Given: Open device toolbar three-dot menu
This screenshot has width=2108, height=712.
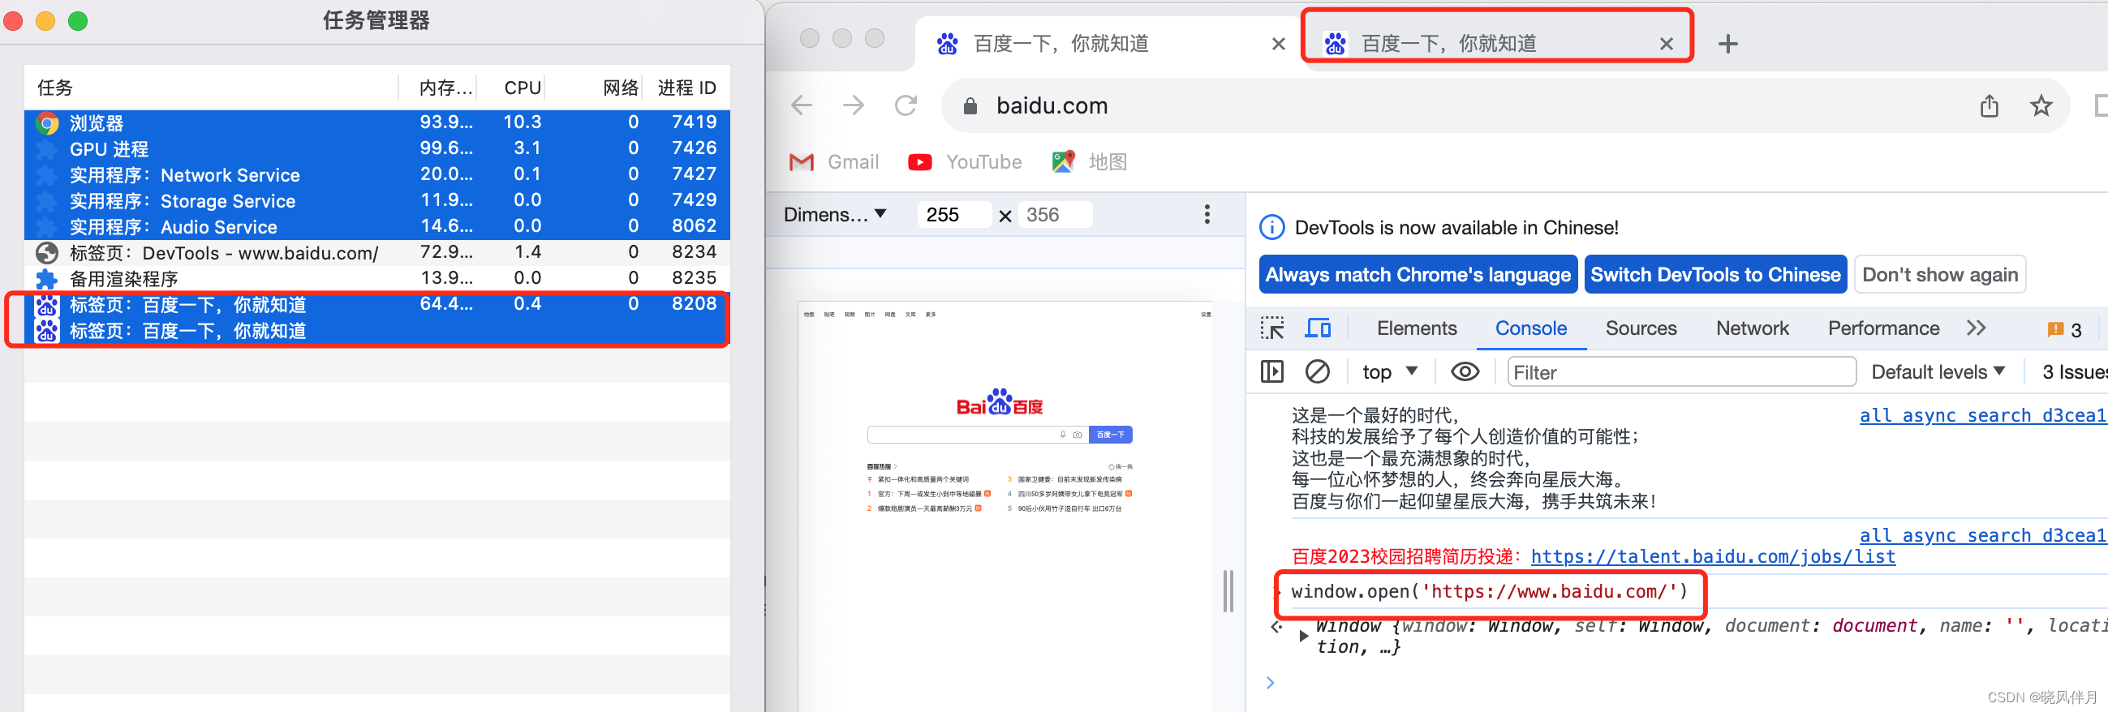Looking at the screenshot, I should (x=1207, y=214).
